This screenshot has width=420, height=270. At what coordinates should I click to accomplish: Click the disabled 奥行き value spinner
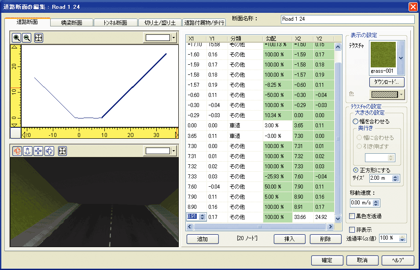(391, 158)
